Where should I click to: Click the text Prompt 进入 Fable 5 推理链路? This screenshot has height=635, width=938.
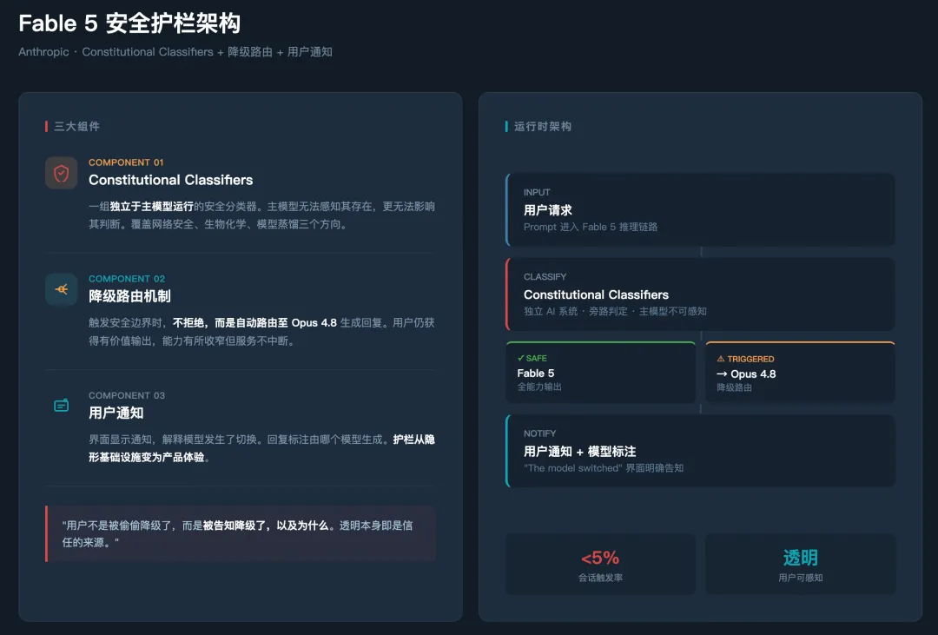coord(591,227)
